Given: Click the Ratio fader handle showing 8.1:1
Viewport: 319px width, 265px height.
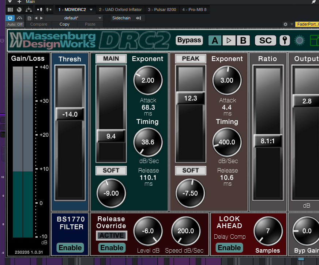Looking at the screenshot, I should point(268,141).
